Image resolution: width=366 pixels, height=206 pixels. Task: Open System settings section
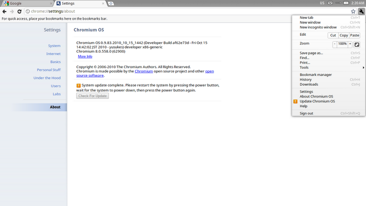pyautogui.click(x=54, y=45)
